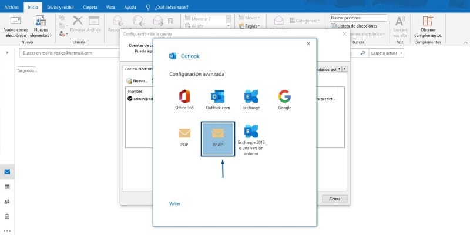Image resolution: width=470 pixels, height=235 pixels.
Task: Expand the folder pane chevron
Action: click(8, 53)
